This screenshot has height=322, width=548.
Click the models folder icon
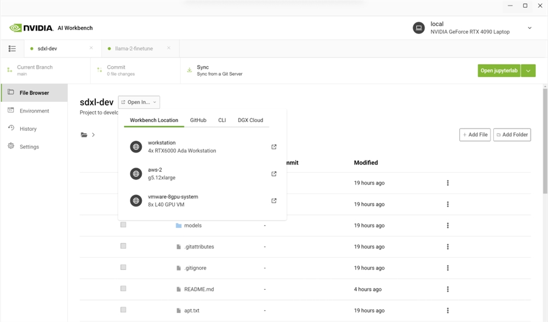[x=179, y=226]
